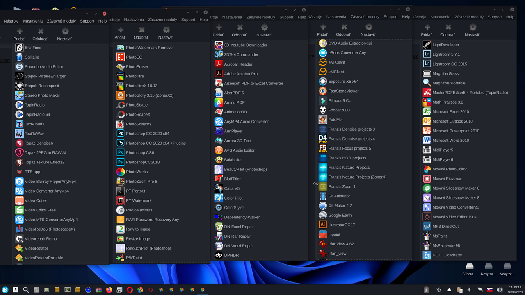The width and height of the screenshot is (525, 295).
Task: Click the PT Watermark icon
Action: [121, 200]
